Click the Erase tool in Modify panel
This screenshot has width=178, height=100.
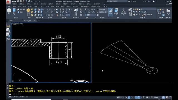(58, 15)
